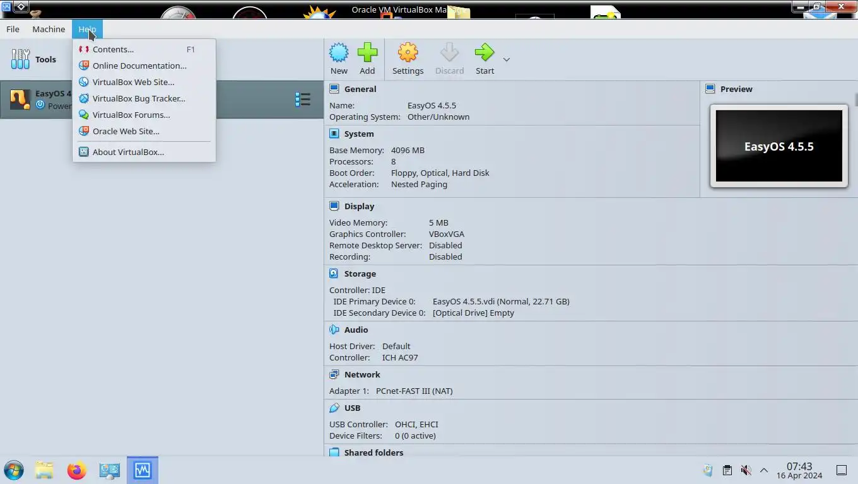The image size is (858, 484).
Task: Select Oracle Web Site... menu entry
Action: tap(144, 131)
